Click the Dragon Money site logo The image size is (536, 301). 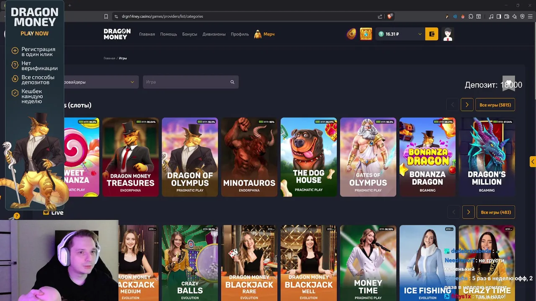click(x=117, y=34)
